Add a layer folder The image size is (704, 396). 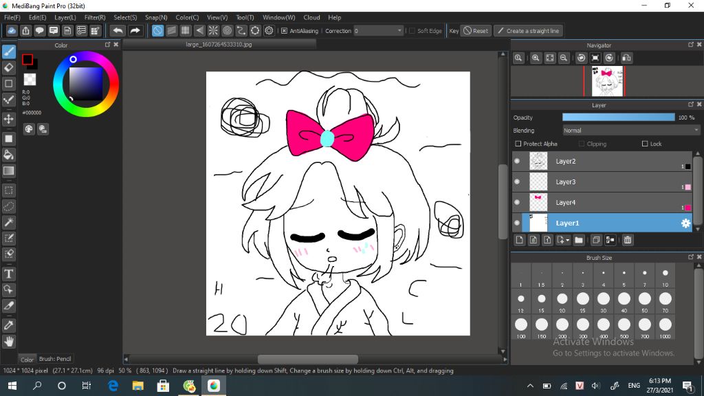click(x=579, y=240)
